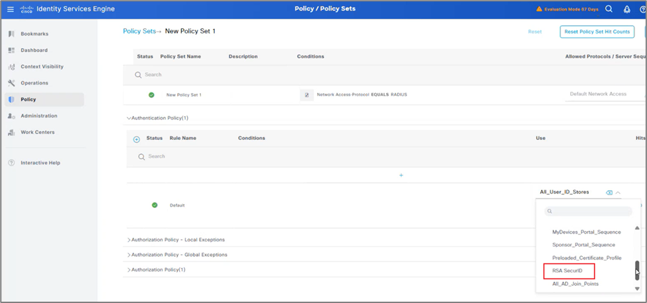Expand Authorization Policy - Global Exceptions

pos(129,255)
